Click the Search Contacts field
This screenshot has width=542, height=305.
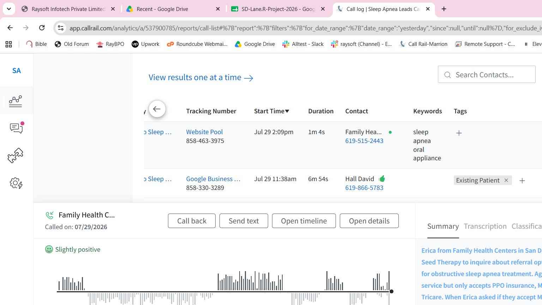coord(487,74)
